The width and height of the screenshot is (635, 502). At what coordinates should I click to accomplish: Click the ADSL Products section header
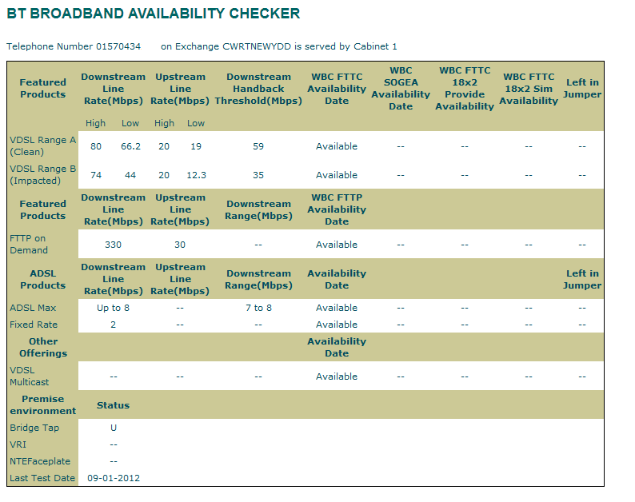(x=43, y=279)
